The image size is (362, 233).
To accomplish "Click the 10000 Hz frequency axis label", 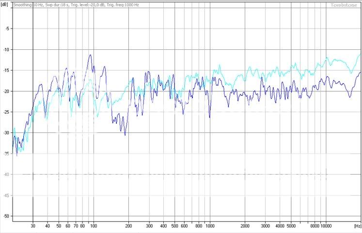I will (326, 226).
